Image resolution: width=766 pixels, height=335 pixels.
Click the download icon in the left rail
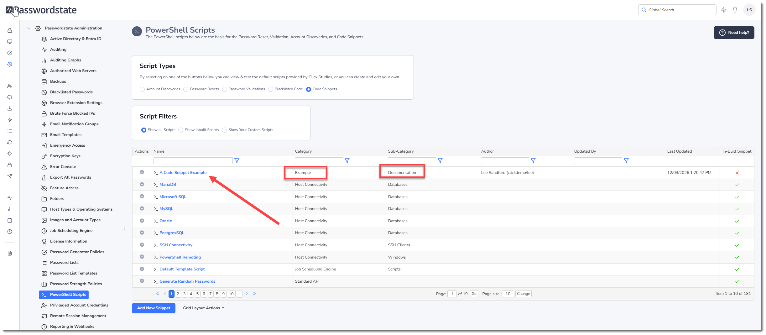click(x=10, y=108)
